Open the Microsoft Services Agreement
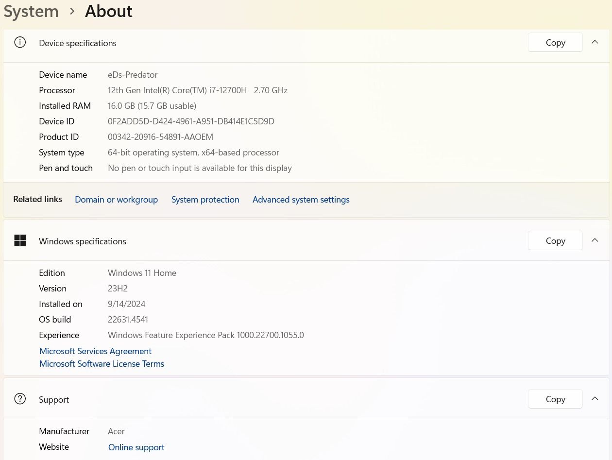Viewport: 612px width, 460px height. [x=95, y=351]
